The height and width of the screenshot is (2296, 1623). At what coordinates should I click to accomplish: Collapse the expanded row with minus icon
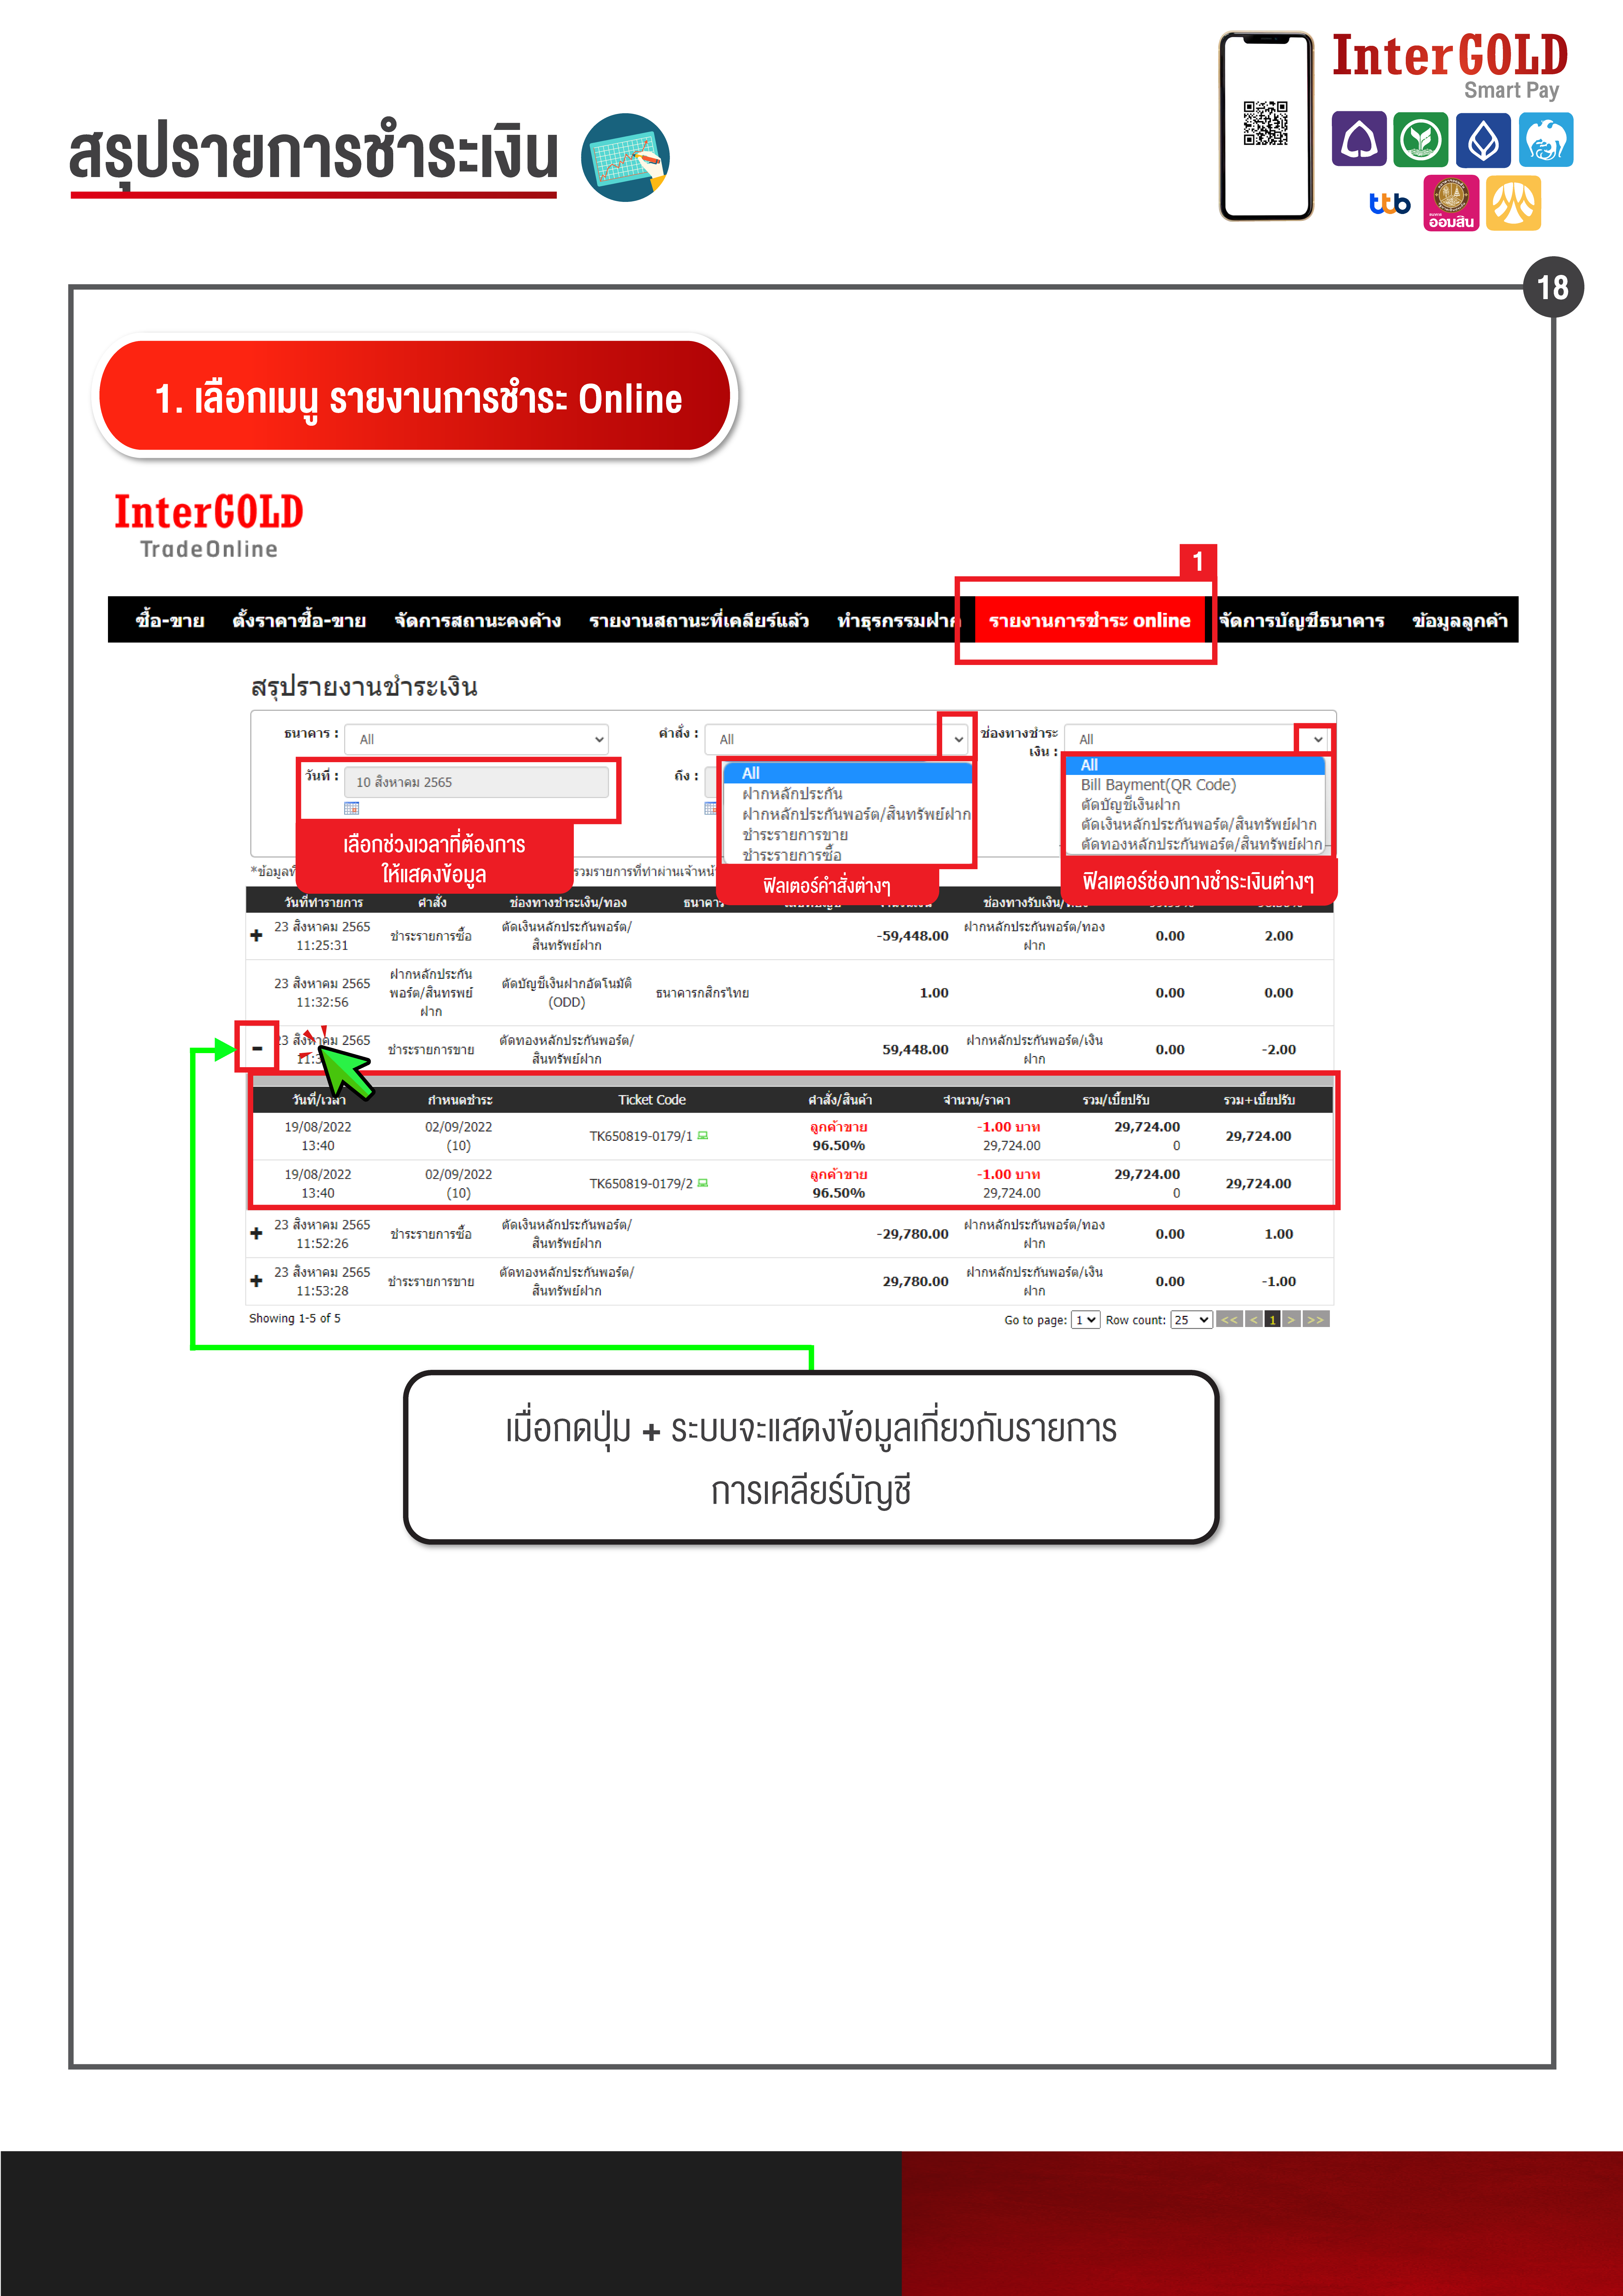257,1048
